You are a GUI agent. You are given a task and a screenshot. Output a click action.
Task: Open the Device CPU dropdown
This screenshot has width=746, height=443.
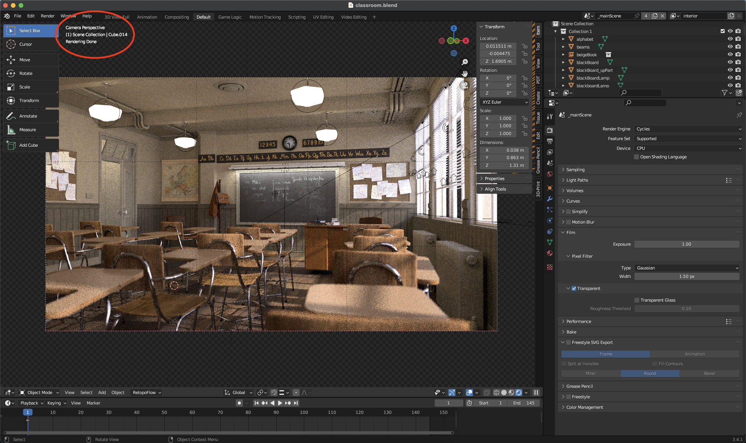pos(688,148)
